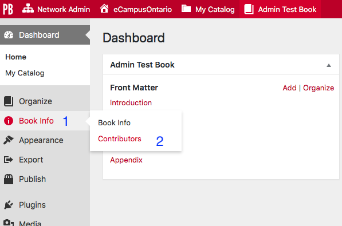The image size is (342, 226).
Task: Click the Plugins plug icon
Action: [9, 205]
